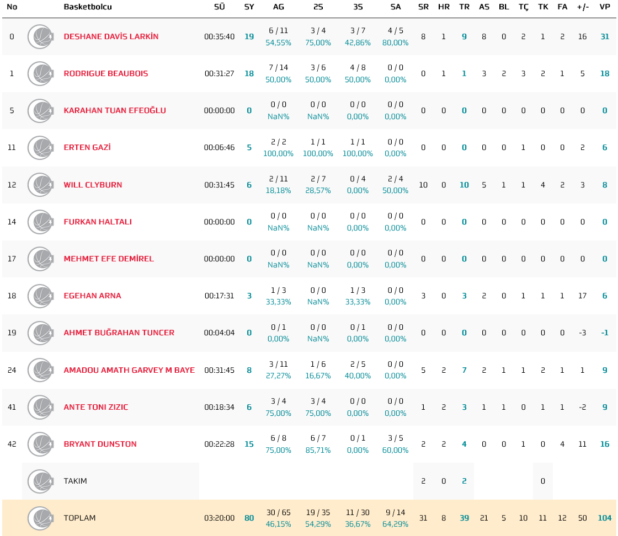618x536 pixels.
Task: Click the Basketbolcu column header
Action: (x=88, y=7)
